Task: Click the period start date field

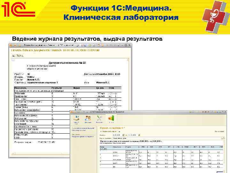Action: [117, 135]
